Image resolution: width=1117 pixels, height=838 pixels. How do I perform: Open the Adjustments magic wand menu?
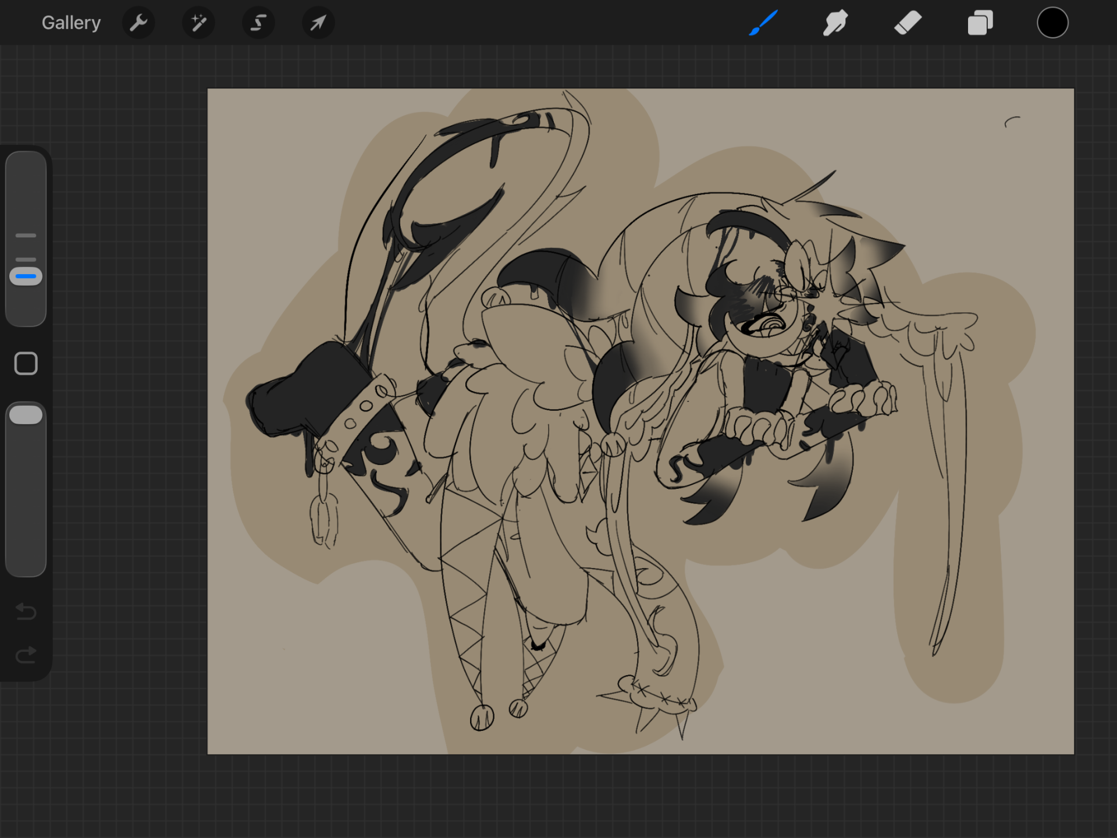[198, 23]
